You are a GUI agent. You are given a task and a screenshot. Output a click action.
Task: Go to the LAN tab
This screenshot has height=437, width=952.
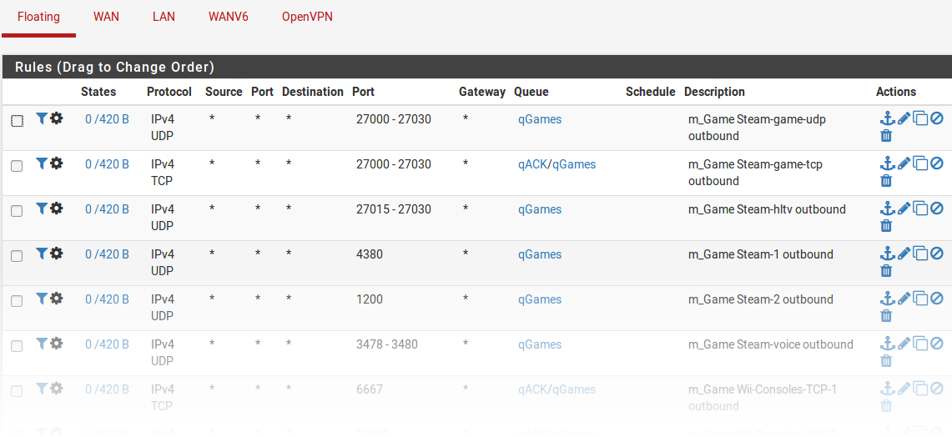(164, 17)
